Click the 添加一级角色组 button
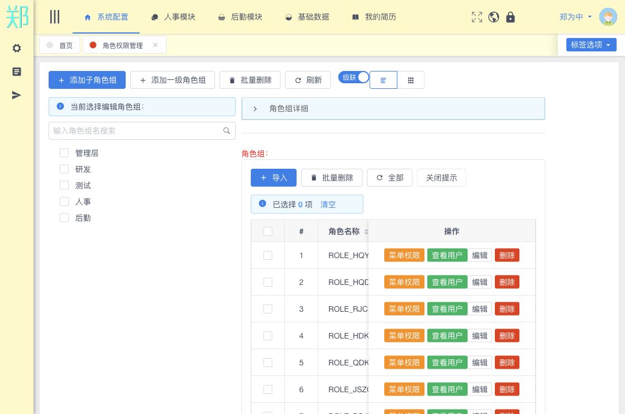Viewport: 625px width, 414px height. click(x=173, y=80)
